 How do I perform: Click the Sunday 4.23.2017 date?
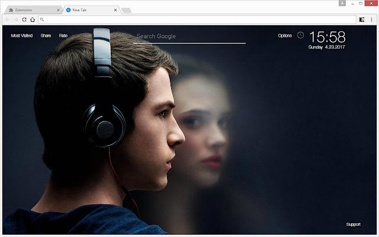[x=326, y=47]
